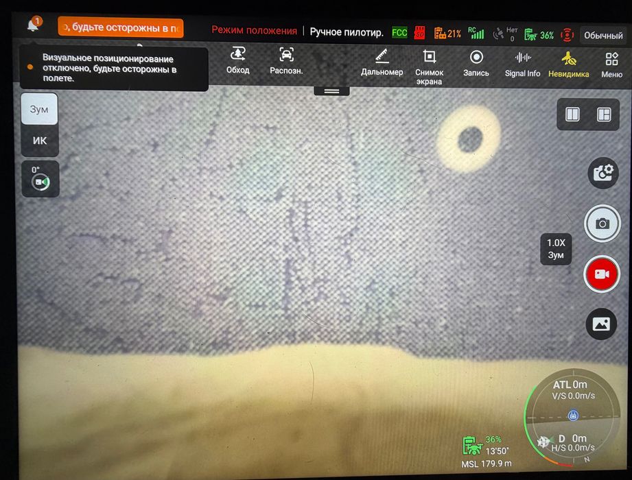This screenshot has width=632, height=480.
Task: Start Запись screen recording
Action: (476, 64)
